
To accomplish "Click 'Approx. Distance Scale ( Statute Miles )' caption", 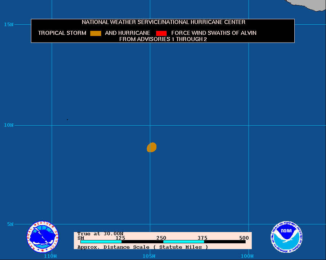I will 143,247.
